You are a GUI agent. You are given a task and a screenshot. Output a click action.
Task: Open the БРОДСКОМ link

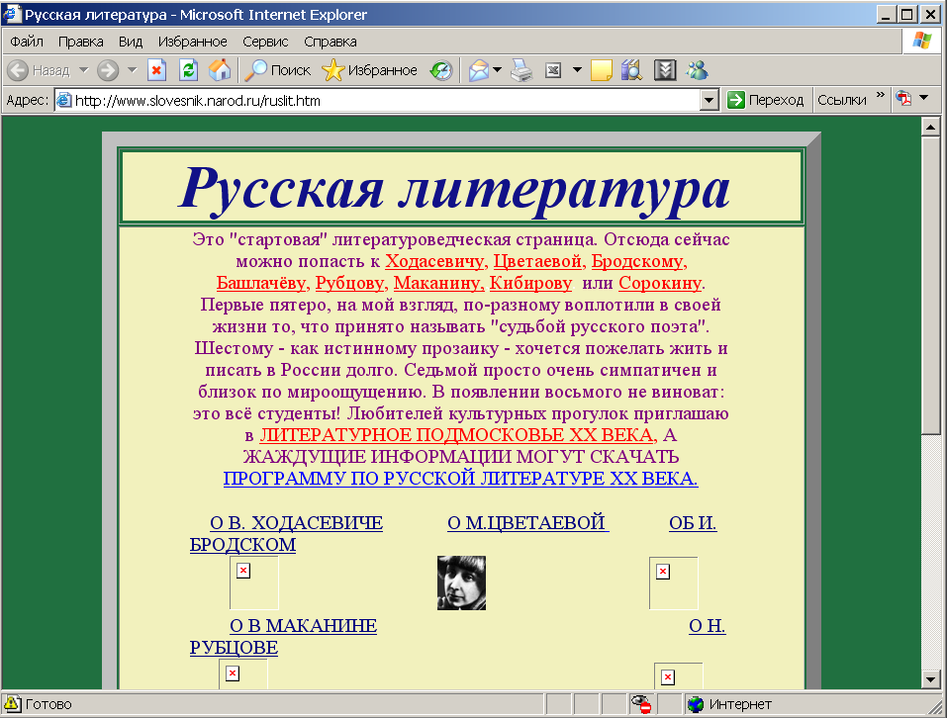tap(242, 544)
